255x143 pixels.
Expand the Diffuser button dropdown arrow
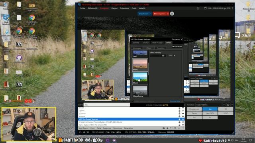tap(151, 14)
